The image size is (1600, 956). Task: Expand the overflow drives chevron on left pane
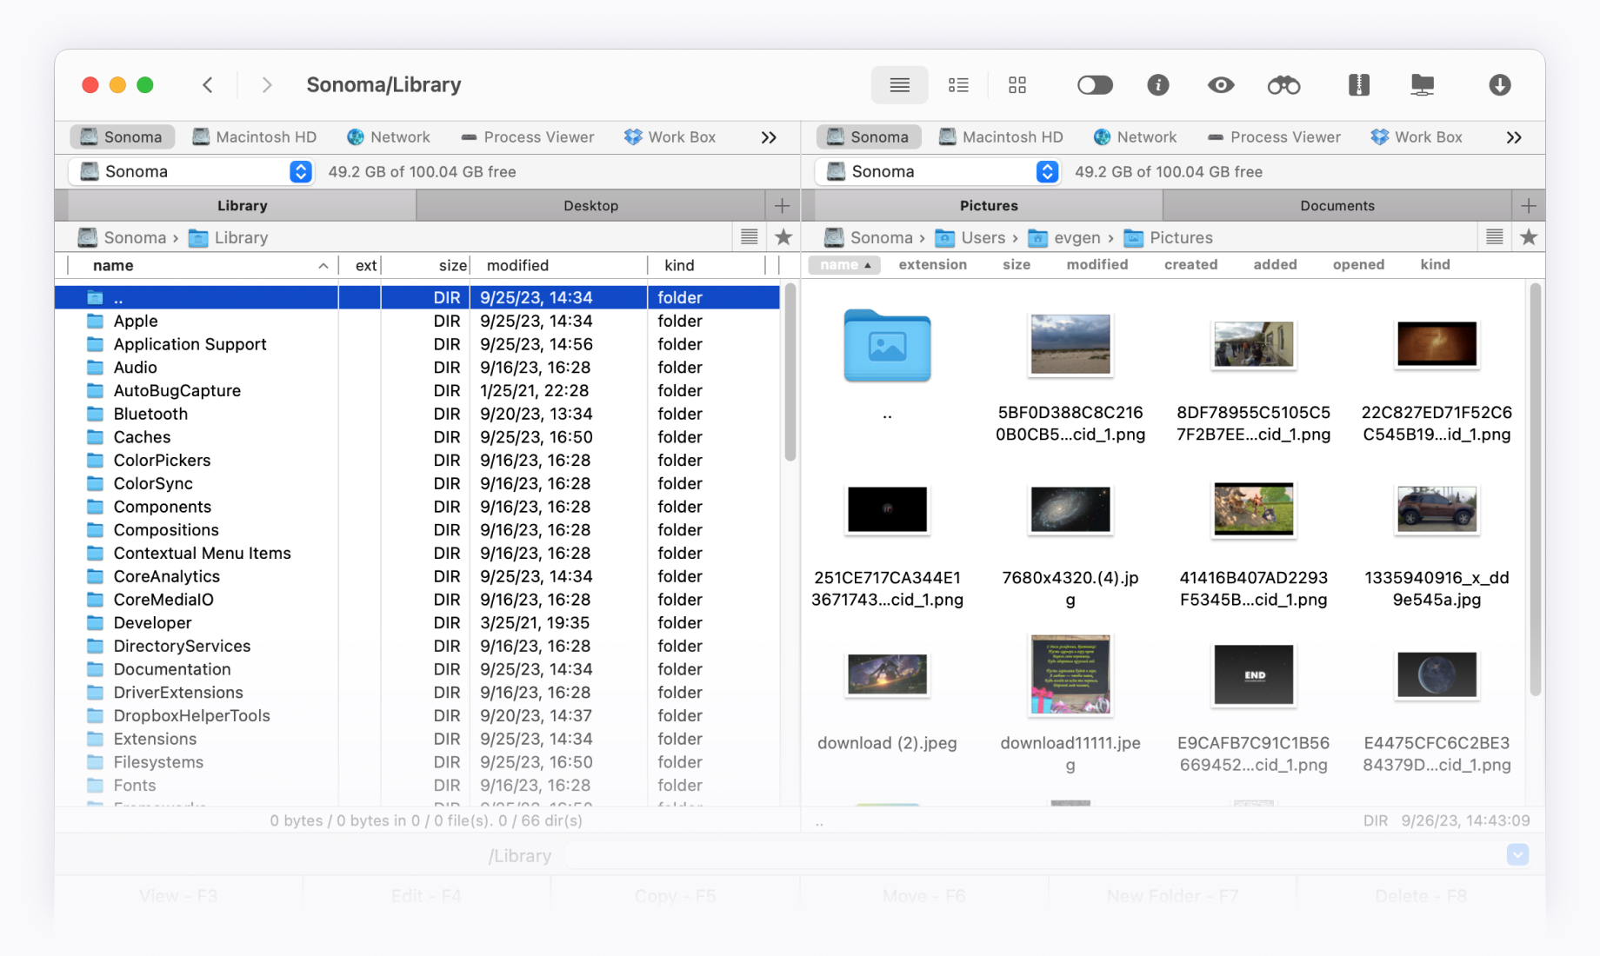pos(769,136)
